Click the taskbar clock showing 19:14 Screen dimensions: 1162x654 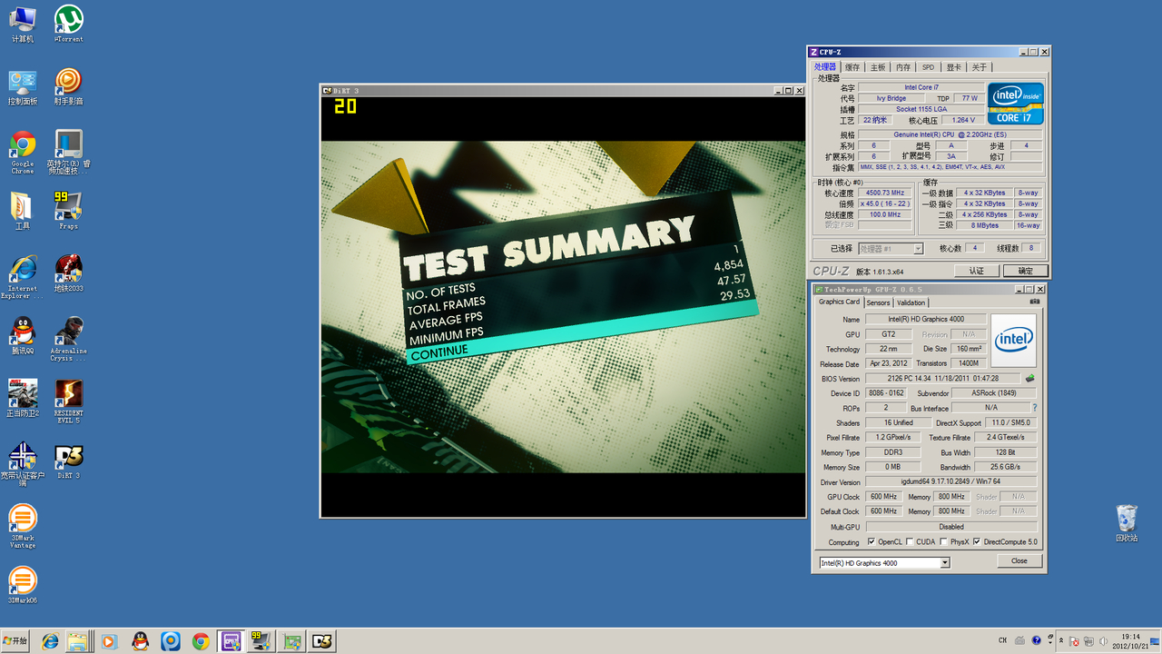coord(1129,641)
